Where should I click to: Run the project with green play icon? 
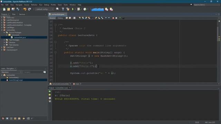click(73, 9)
